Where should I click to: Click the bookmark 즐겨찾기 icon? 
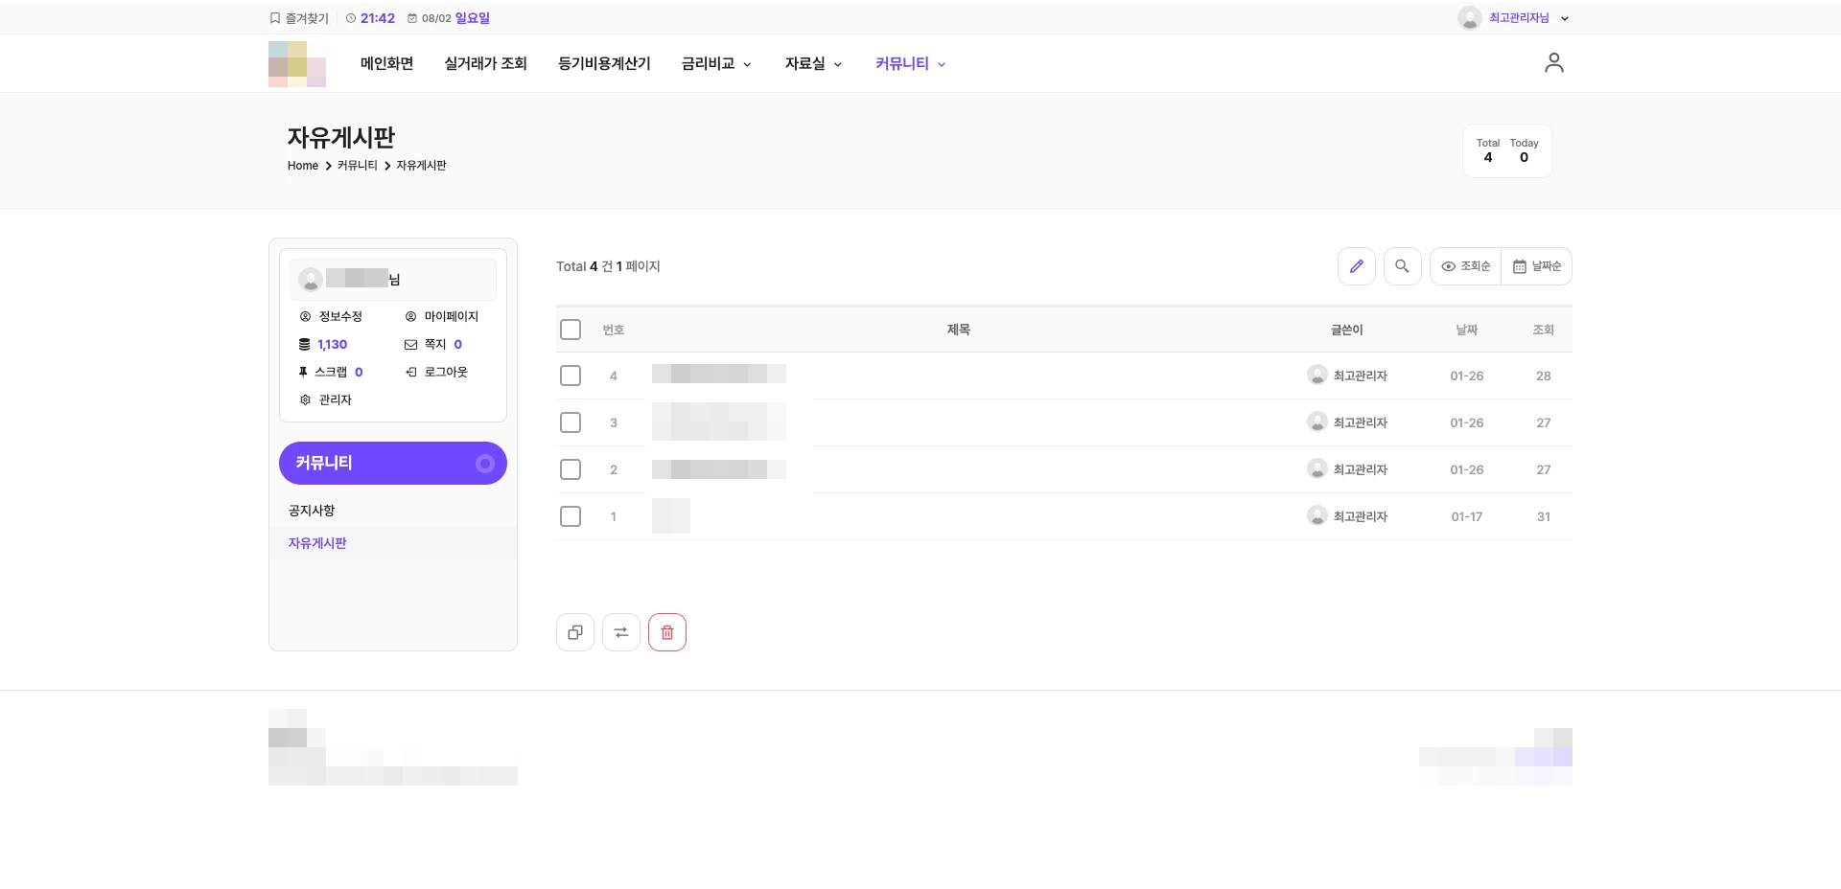(x=275, y=18)
